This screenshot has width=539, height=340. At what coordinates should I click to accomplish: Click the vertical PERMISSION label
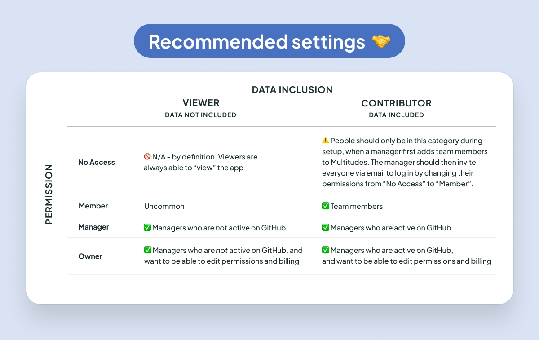(49, 194)
